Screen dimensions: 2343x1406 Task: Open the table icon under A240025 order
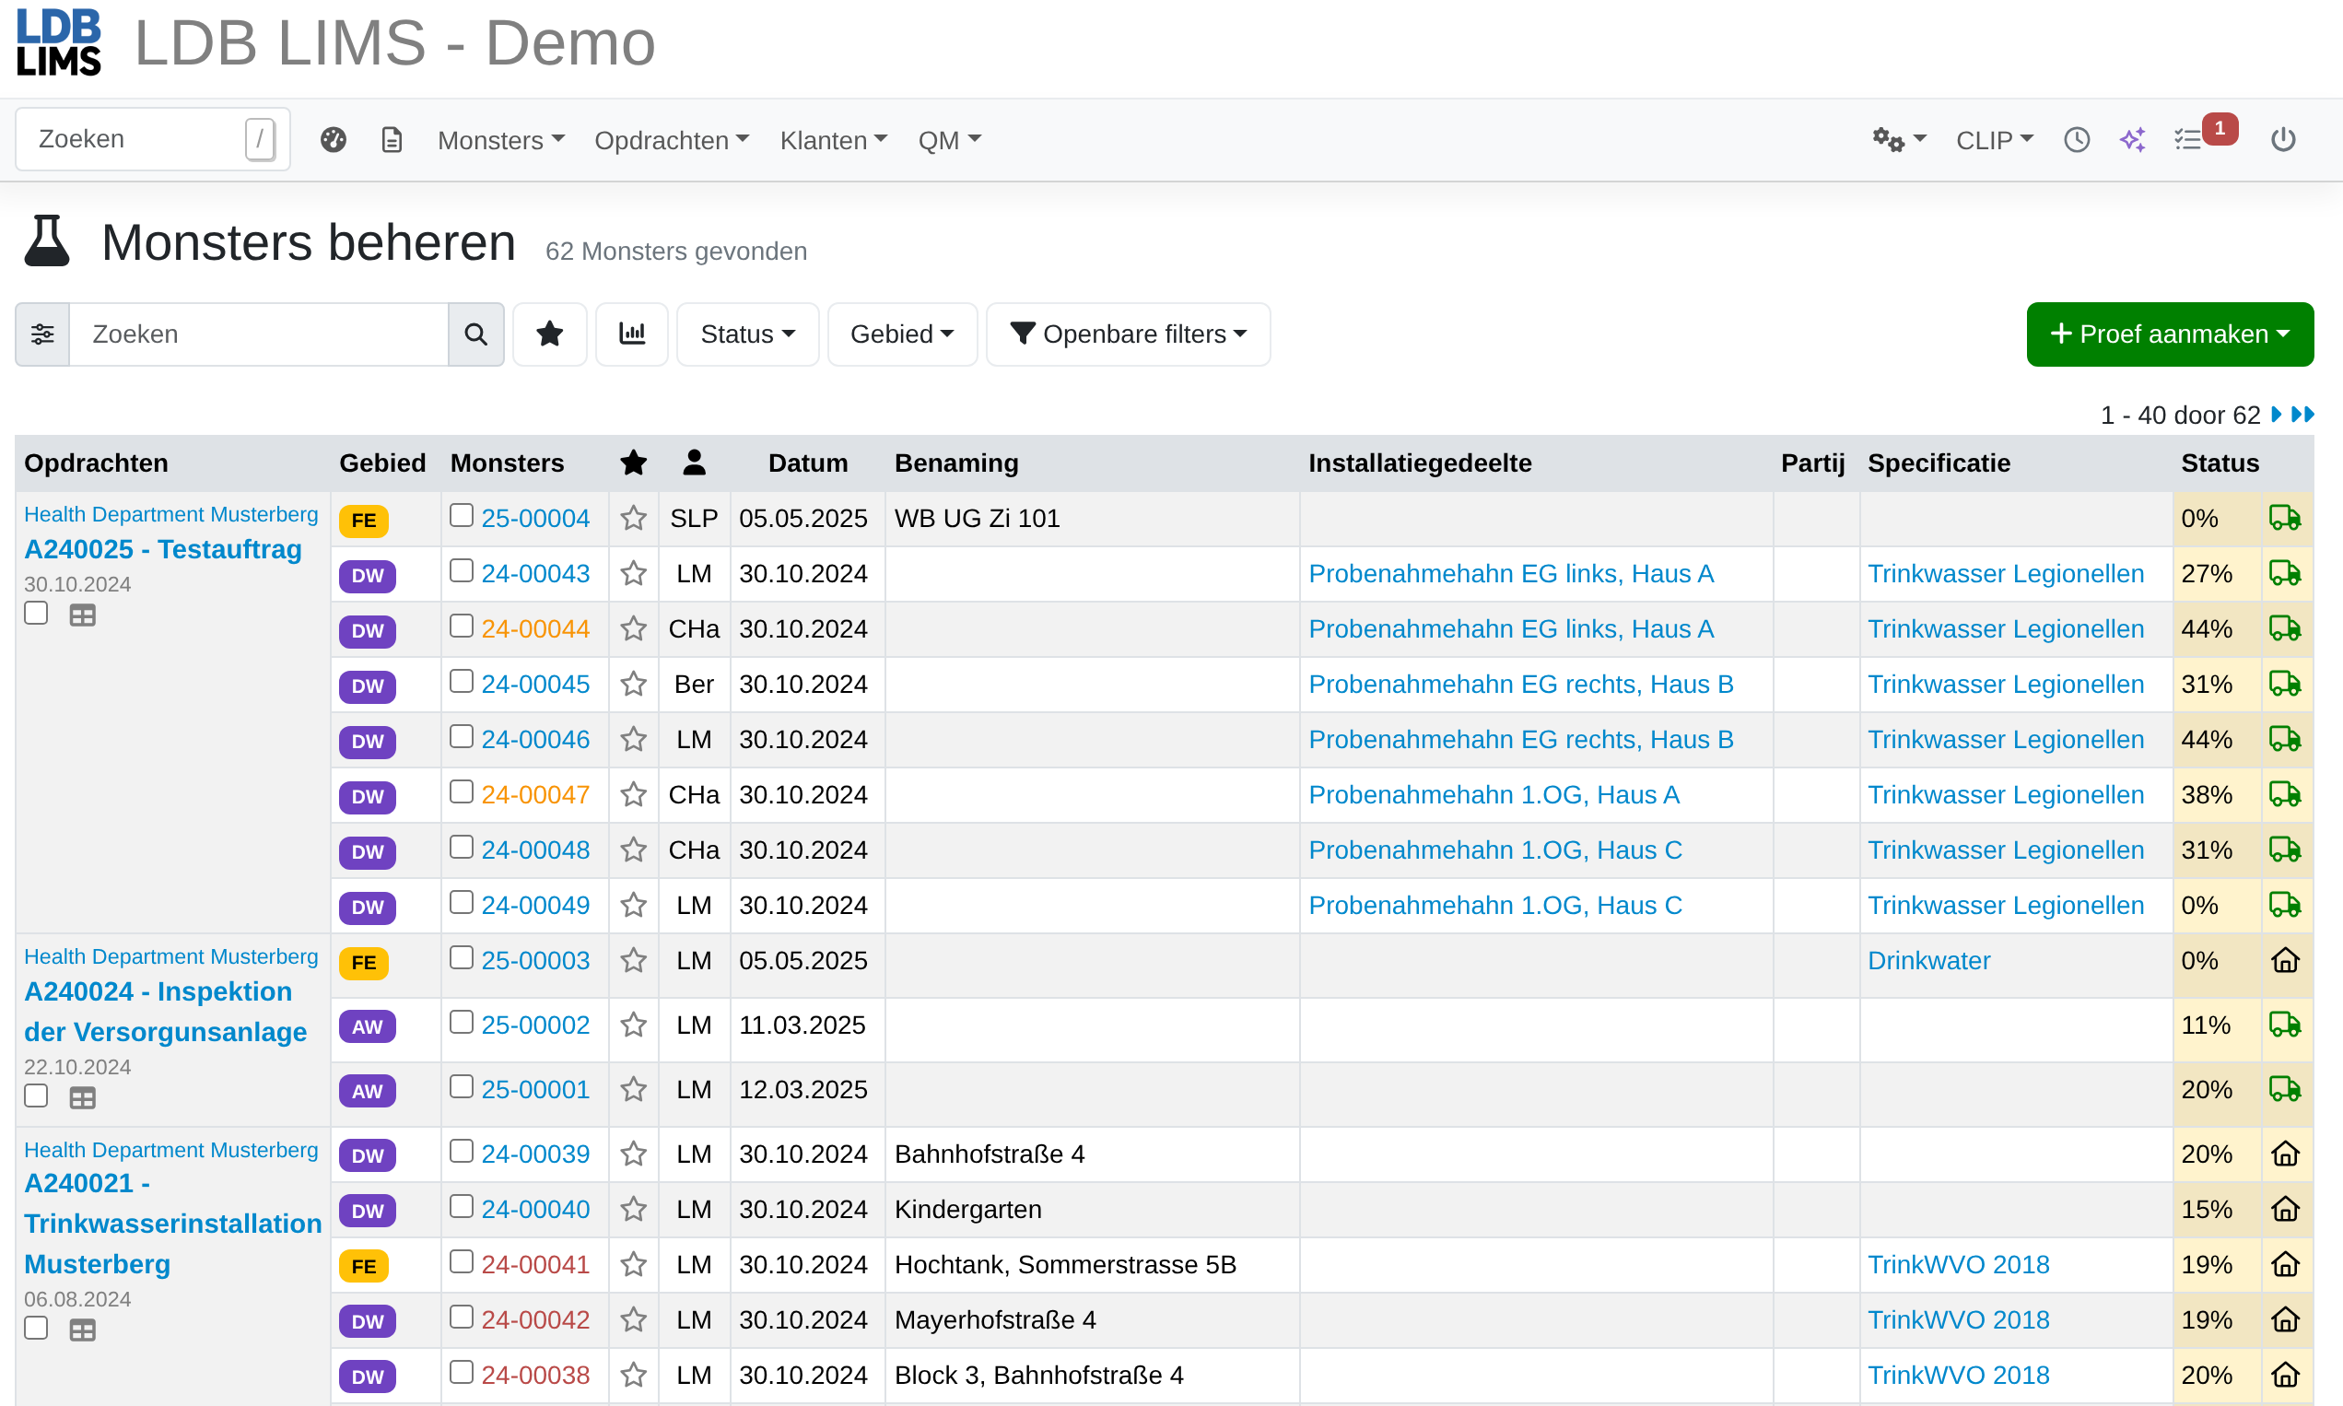pos(82,615)
